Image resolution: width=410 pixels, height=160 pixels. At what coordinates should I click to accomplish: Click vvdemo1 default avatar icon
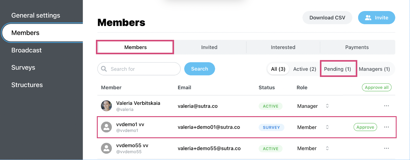106,127
